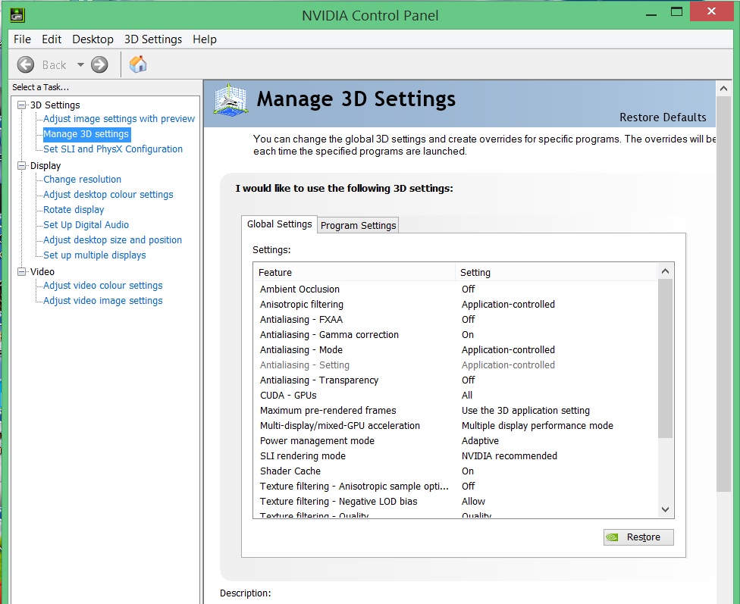Collapse the 3D Settings tree node
The image size is (740, 604).
[x=21, y=105]
